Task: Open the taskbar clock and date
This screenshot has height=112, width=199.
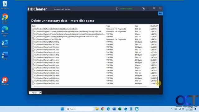Action: pos(190,109)
